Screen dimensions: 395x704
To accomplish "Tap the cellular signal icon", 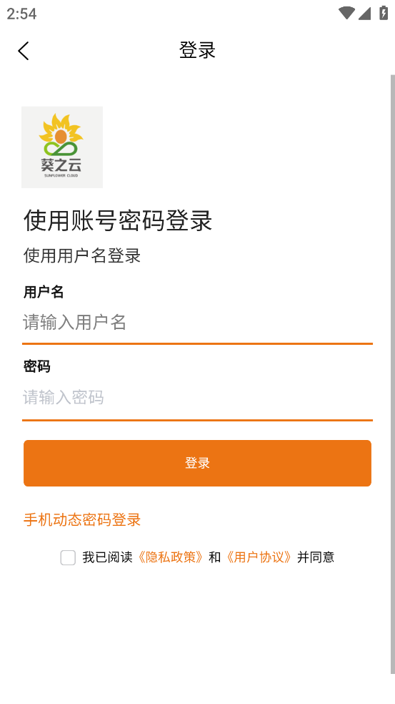I will 364,14.
